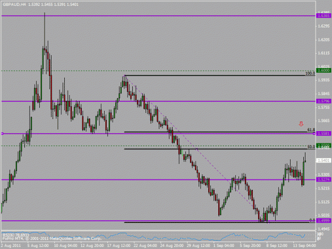Click the 1.5274 purple price label

[x=324, y=179]
